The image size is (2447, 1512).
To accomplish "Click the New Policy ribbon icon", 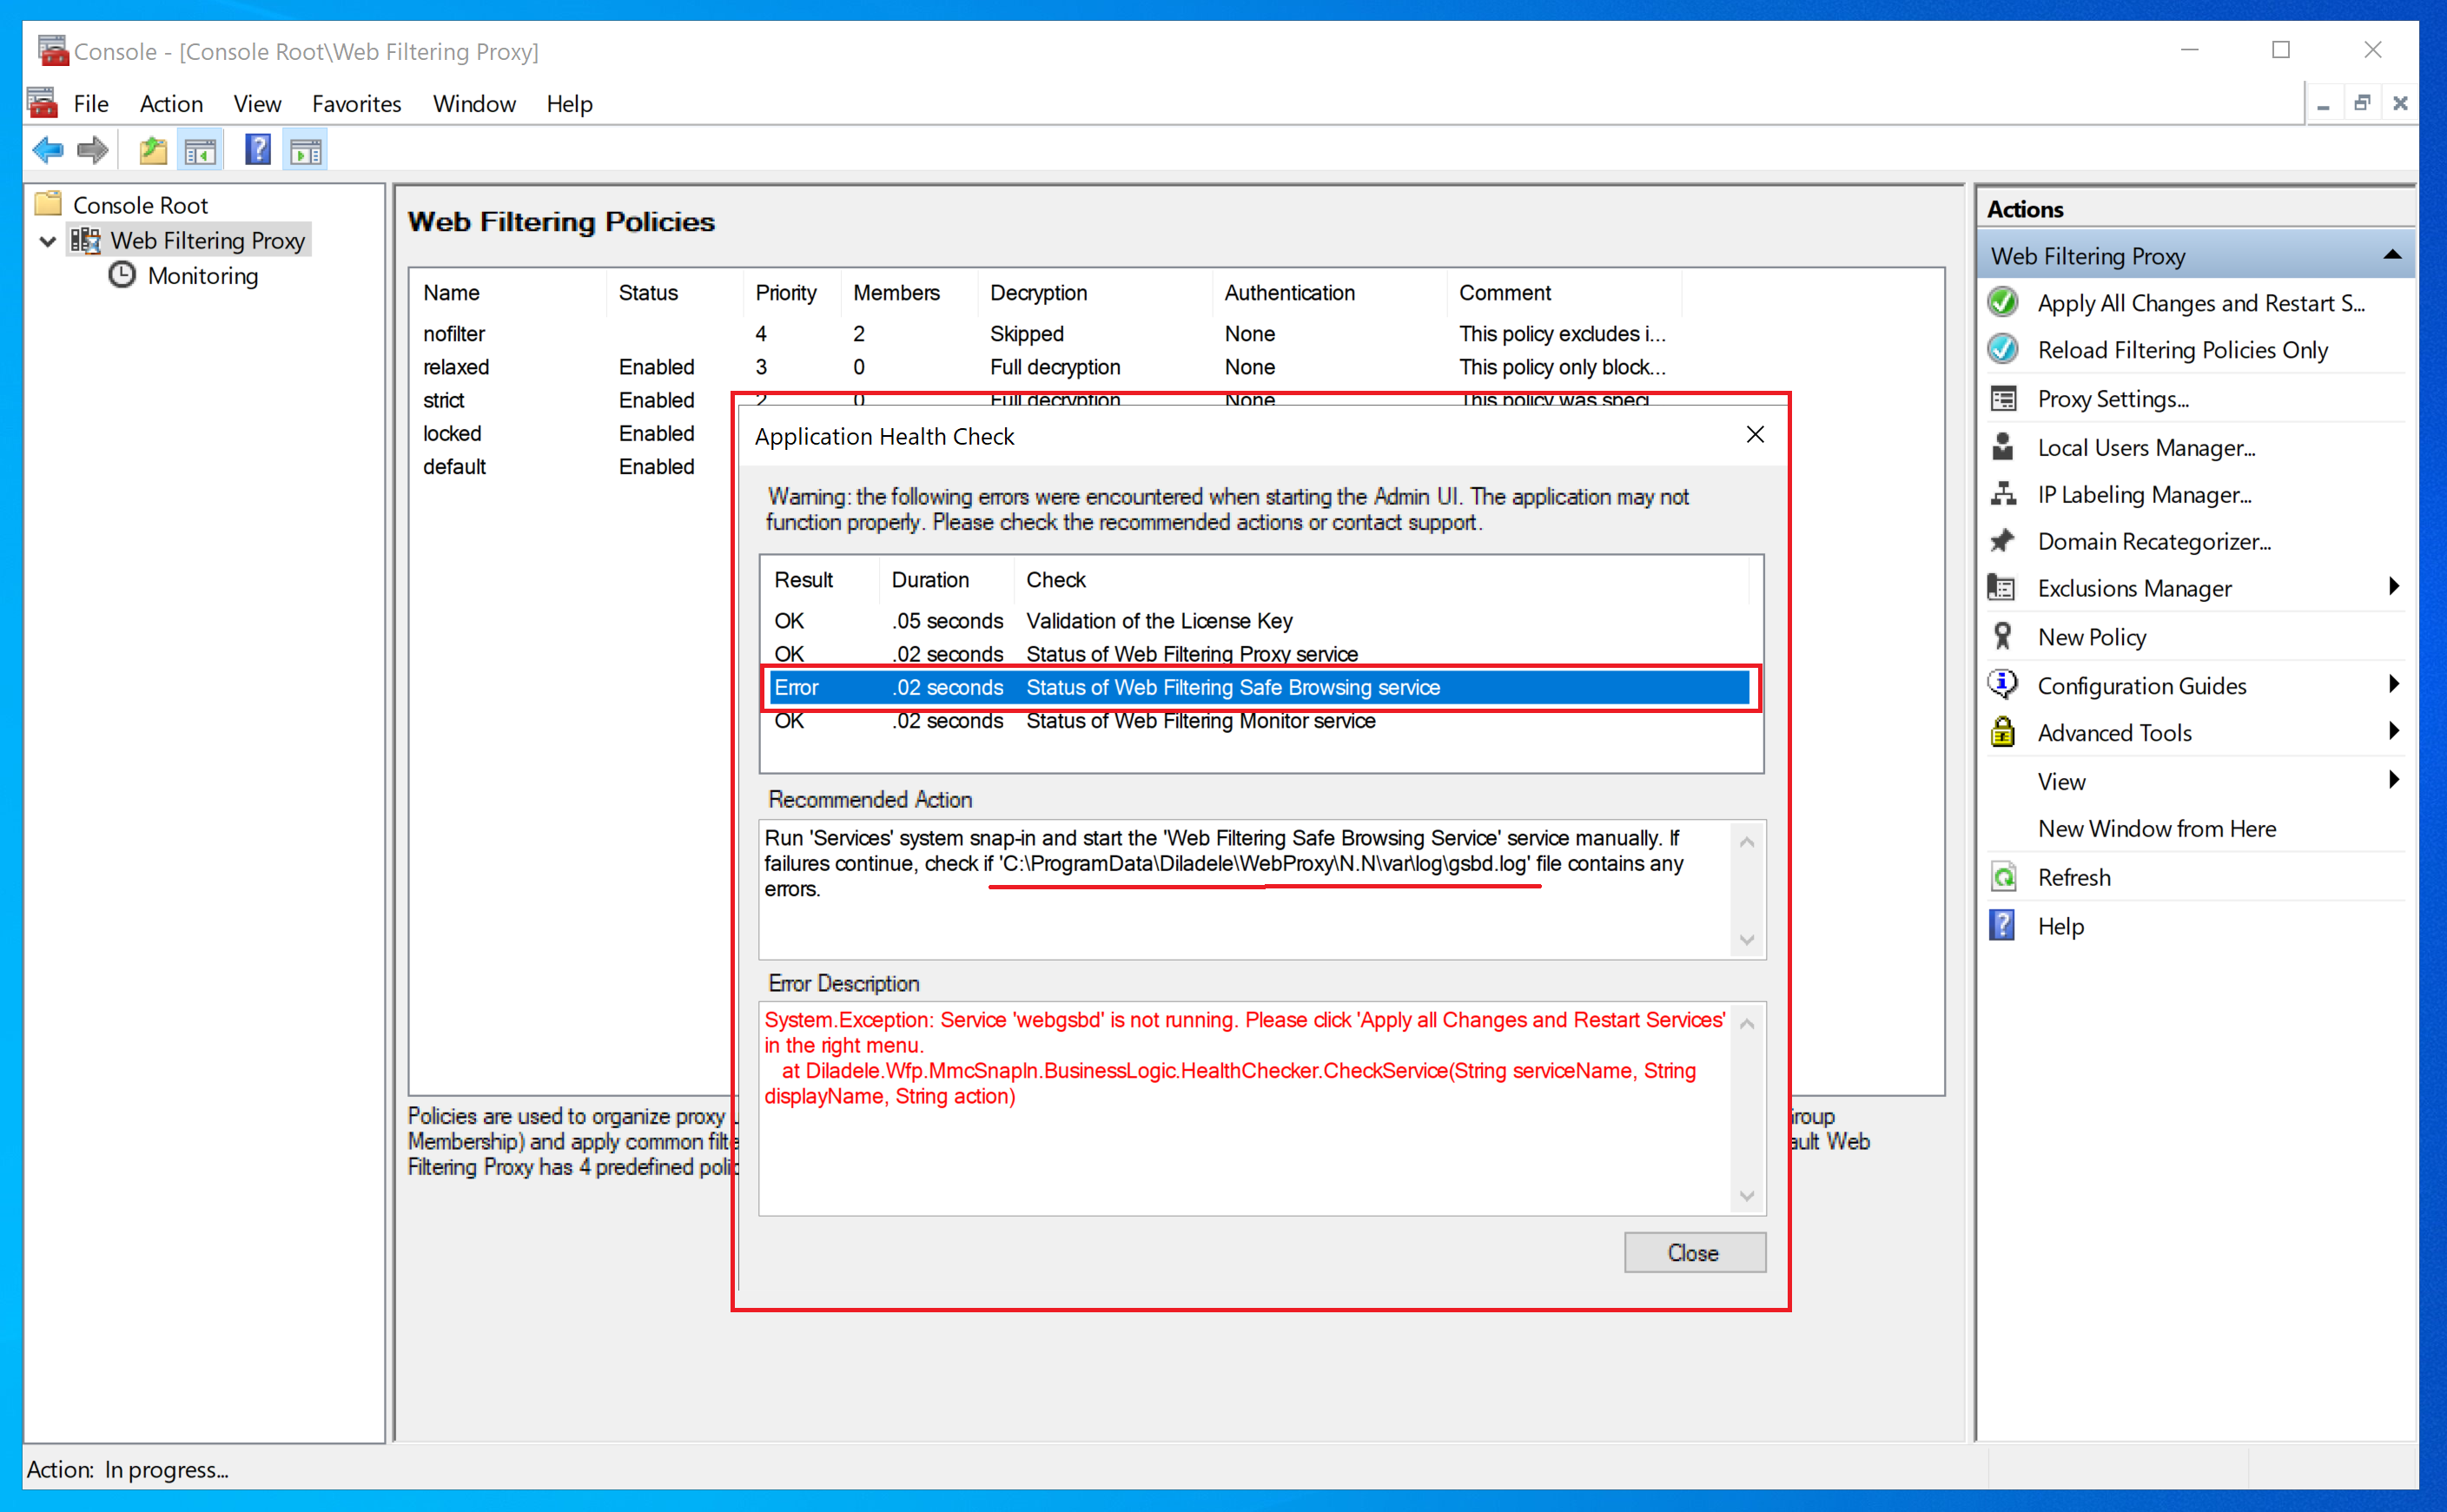I will (2003, 636).
